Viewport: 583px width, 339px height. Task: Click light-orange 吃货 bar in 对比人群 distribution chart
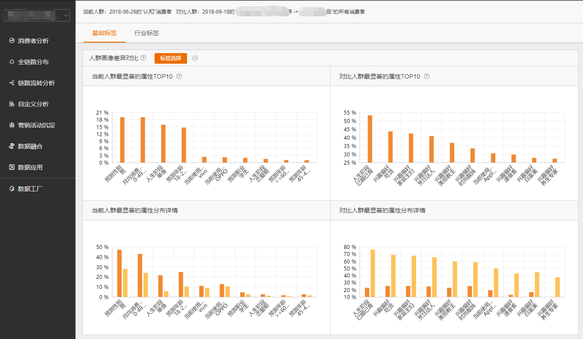tap(393, 275)
